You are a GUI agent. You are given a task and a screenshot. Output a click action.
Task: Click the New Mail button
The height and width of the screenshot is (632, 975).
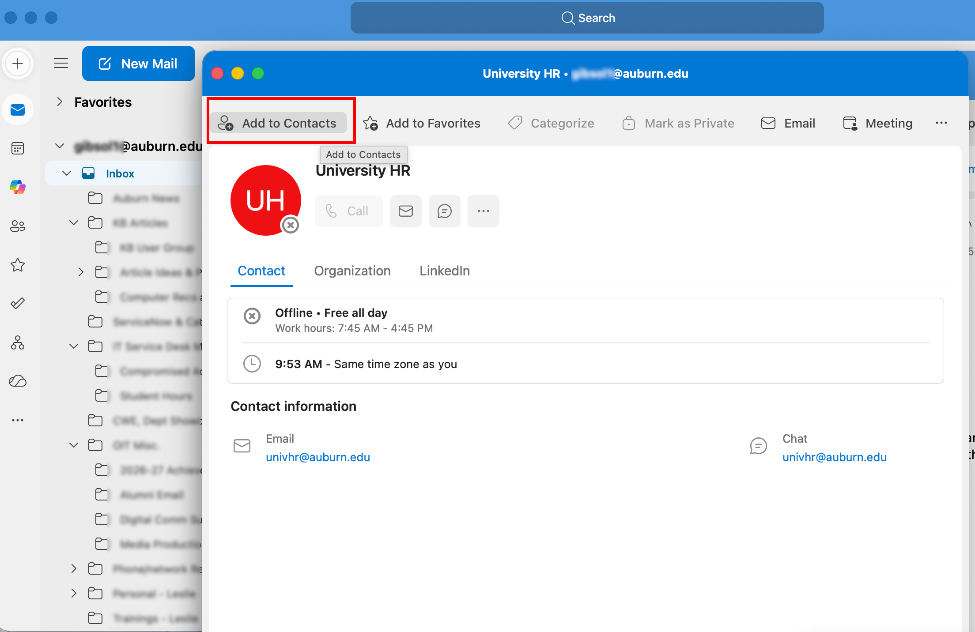point(138,63)
